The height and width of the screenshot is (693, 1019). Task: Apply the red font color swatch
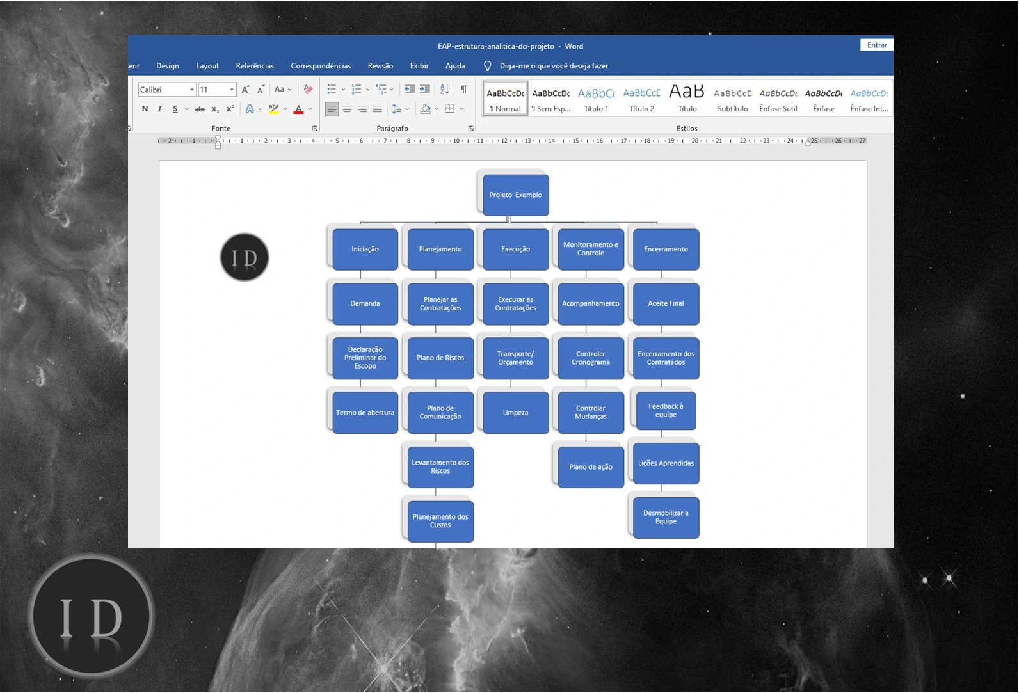298,109
